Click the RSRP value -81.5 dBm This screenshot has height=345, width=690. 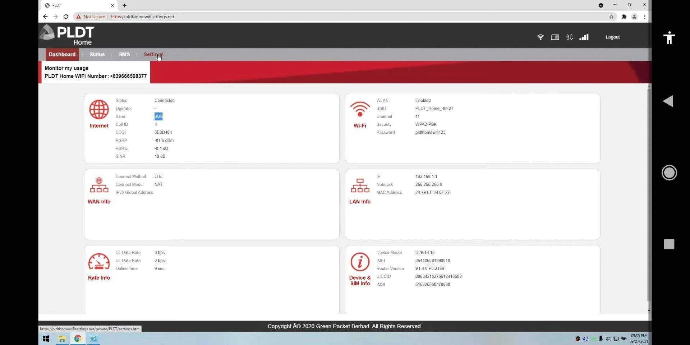[x=164, y=141]
